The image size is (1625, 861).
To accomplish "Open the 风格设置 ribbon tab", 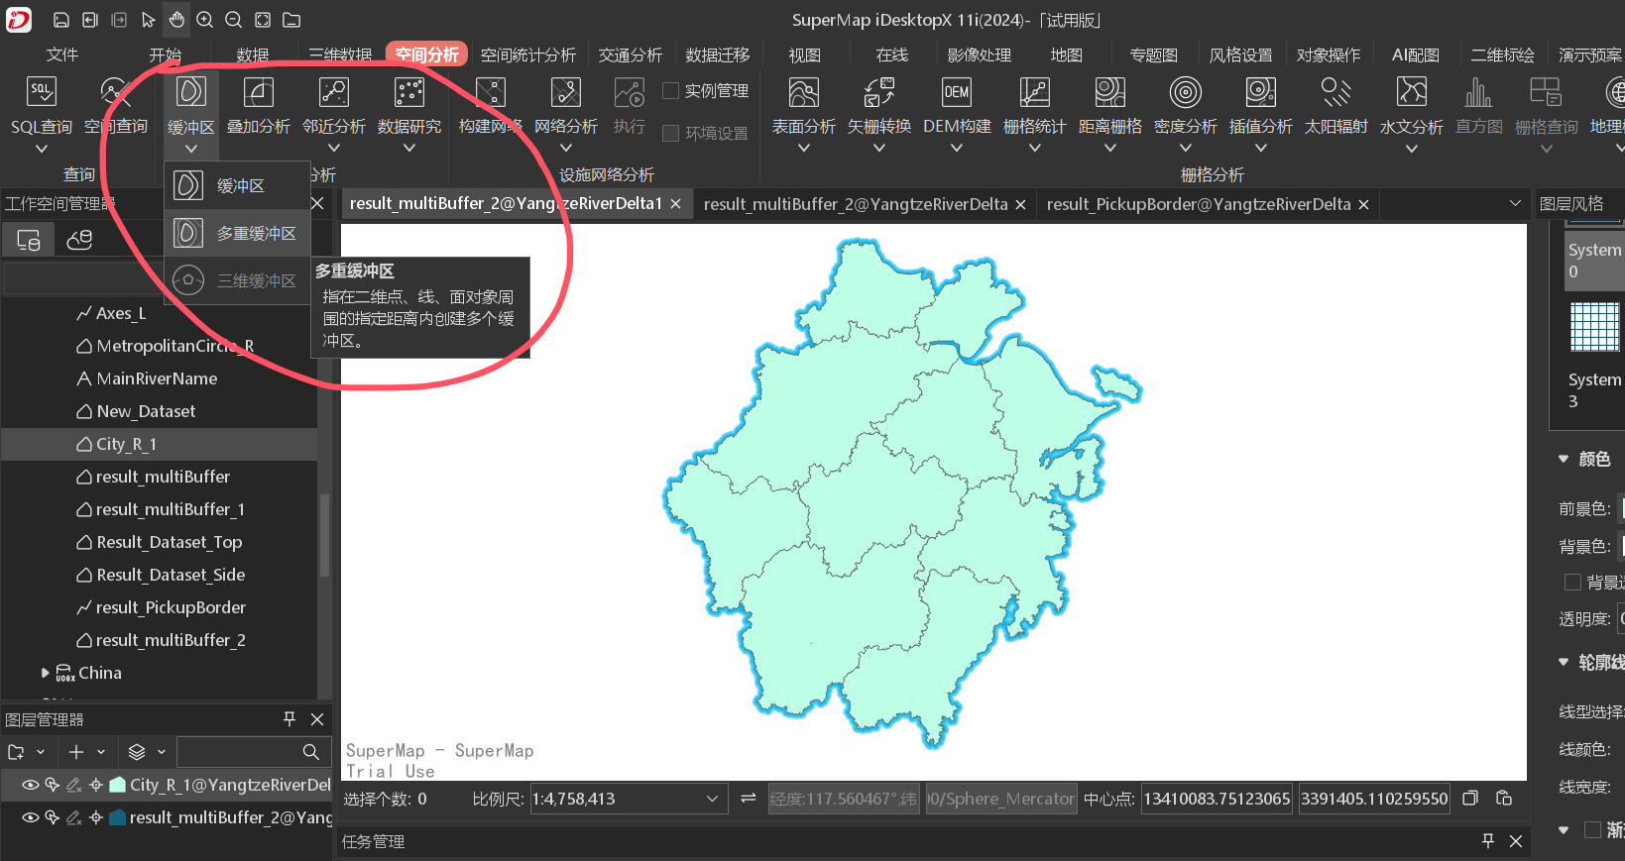I will point(1240,54).
